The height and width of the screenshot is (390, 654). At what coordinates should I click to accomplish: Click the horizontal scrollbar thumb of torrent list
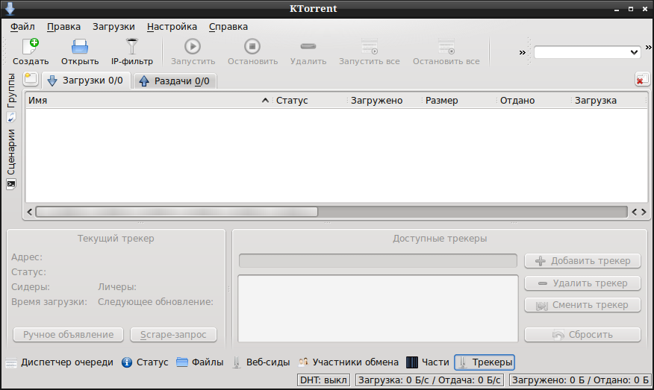coord(177,212)
